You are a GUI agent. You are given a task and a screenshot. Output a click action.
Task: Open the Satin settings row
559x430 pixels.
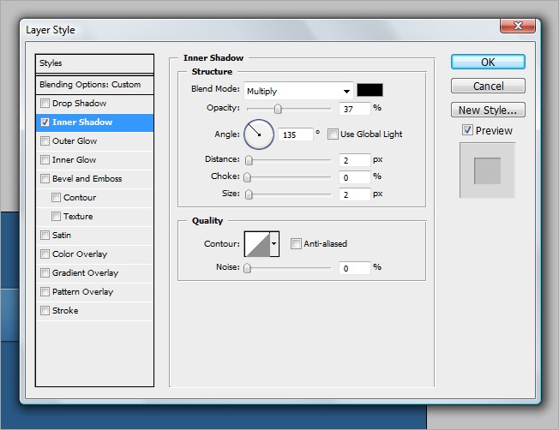click(94, 236)
